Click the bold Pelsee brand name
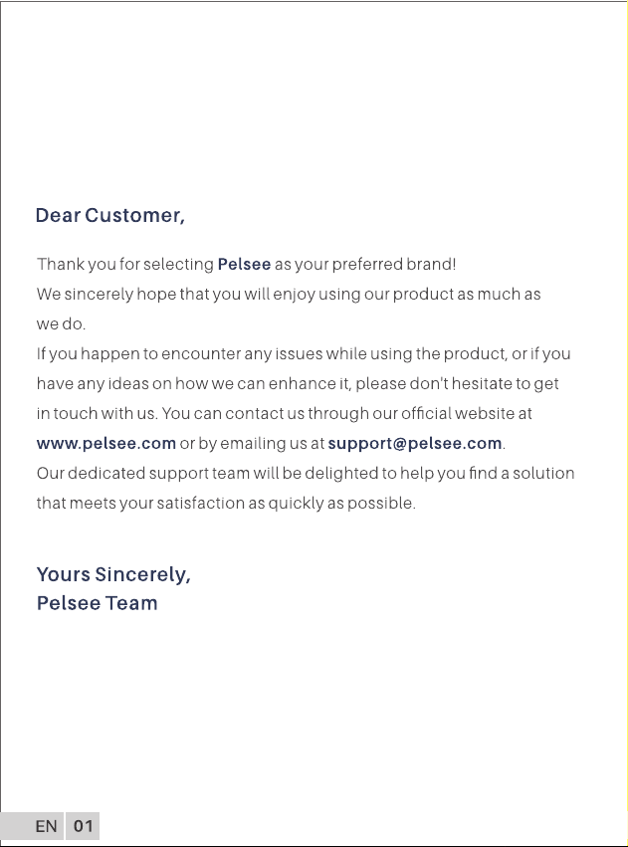 click(244, 264)
